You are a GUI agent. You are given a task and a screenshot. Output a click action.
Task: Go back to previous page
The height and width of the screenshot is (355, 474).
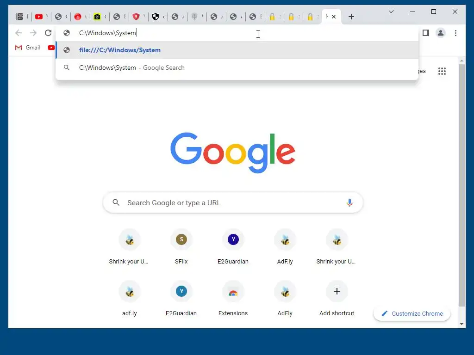point(19,33)
